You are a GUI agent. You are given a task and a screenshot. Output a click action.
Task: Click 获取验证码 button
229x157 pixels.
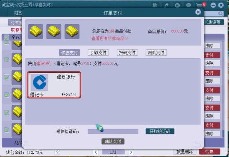point(160,131)
